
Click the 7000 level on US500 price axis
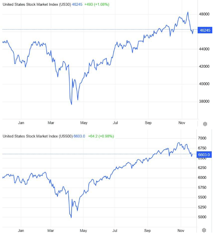[203, 138]
